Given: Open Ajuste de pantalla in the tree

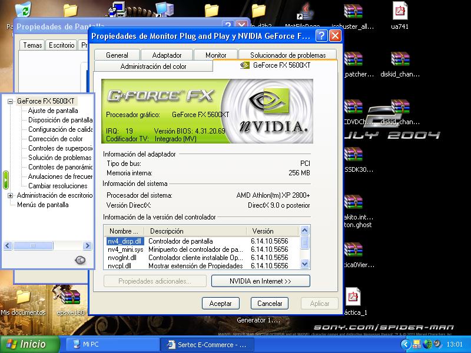Looking at the screenshot, I should [53, 111].
